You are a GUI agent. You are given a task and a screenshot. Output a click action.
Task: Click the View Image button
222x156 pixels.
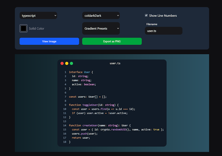[x=49, y=41]
